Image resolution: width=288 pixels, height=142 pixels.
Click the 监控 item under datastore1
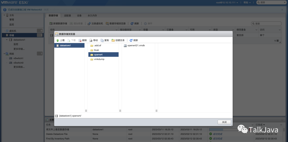(x=16, y=44)
